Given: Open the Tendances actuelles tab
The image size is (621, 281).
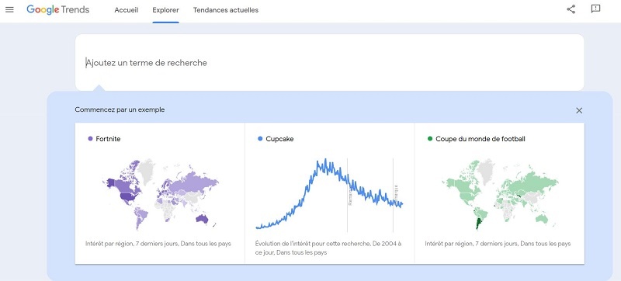Looking at the screenshot, I should point(226,10).
